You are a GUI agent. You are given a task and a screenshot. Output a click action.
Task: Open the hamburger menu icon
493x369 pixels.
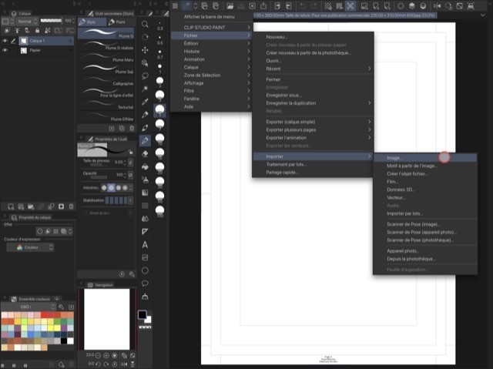174,6
